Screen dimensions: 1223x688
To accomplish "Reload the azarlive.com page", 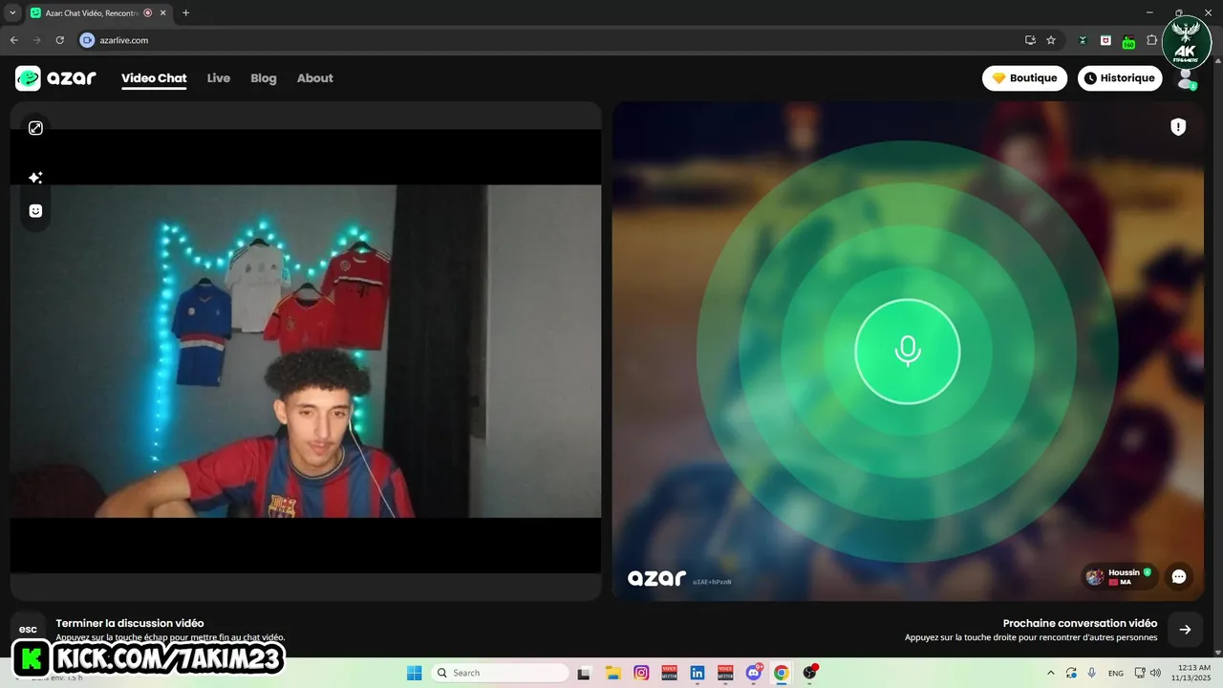I will point(60,40).
